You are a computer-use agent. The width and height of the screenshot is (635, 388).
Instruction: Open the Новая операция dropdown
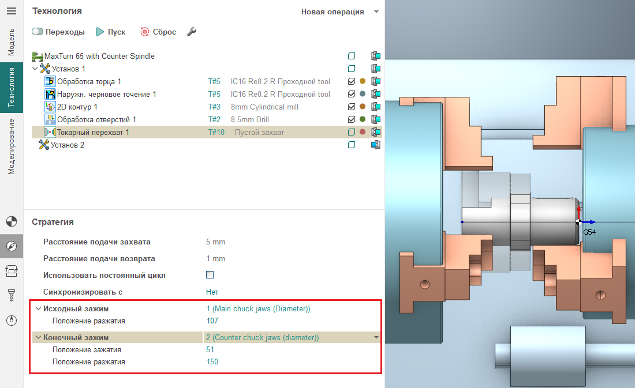click(x=376, y=12)
